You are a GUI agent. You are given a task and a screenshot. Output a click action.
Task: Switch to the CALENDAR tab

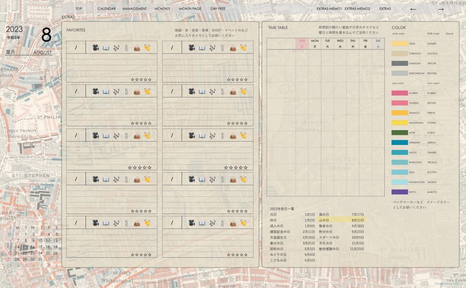coord(106,9)
